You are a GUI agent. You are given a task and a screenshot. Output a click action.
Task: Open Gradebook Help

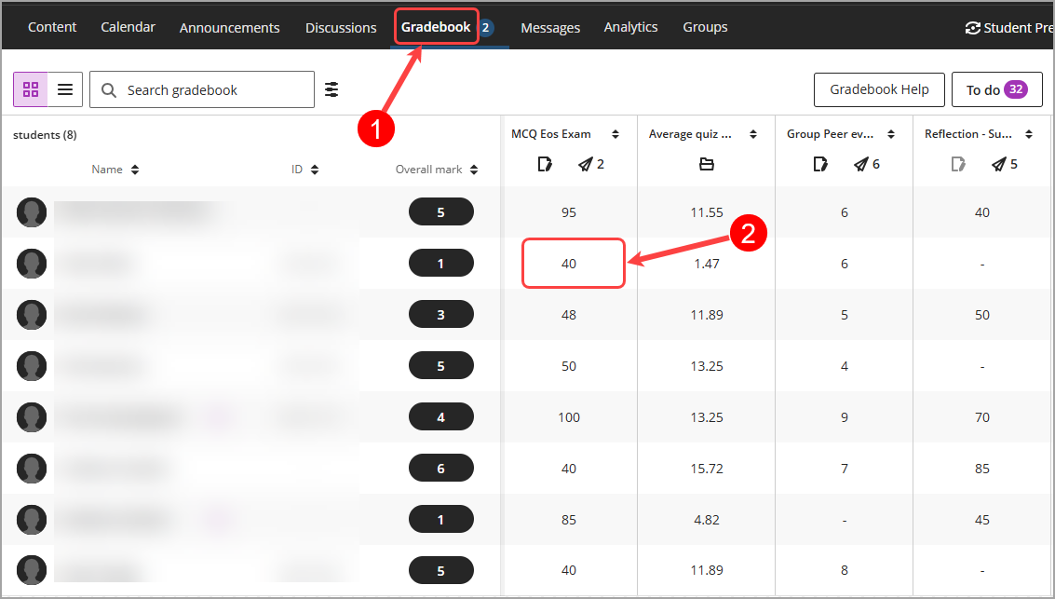[879, 89]
